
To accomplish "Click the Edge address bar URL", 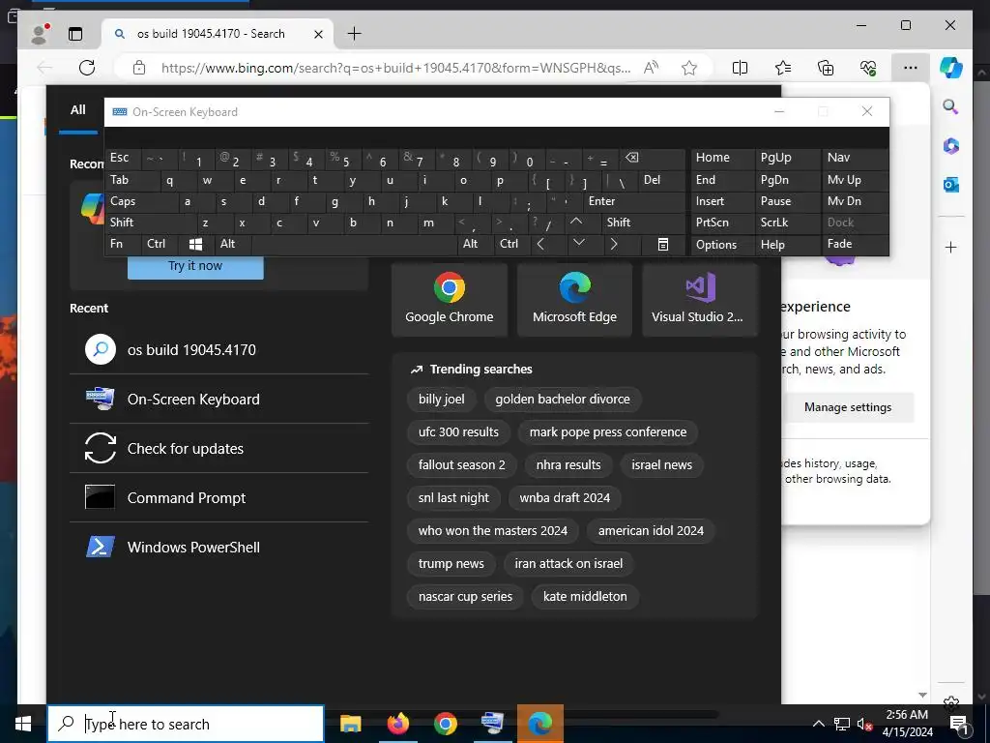I will click(x=395, y=68).
